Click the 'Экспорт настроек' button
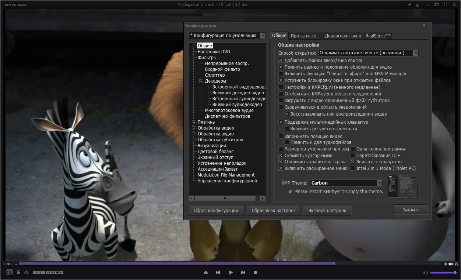Screen dimensions: 461x280 point(327,211)
